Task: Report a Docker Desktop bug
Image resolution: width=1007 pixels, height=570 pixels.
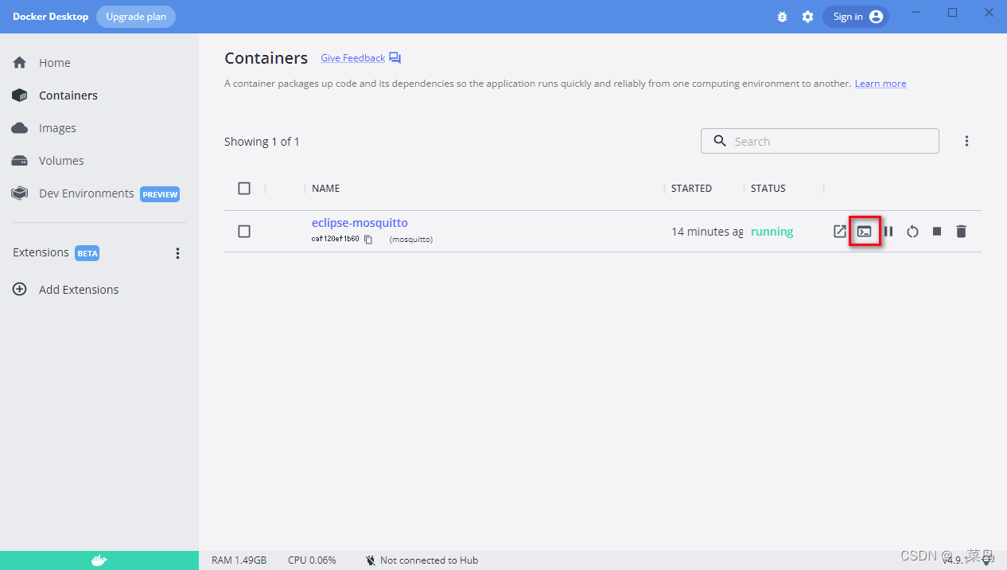Action: pos(782,16)
